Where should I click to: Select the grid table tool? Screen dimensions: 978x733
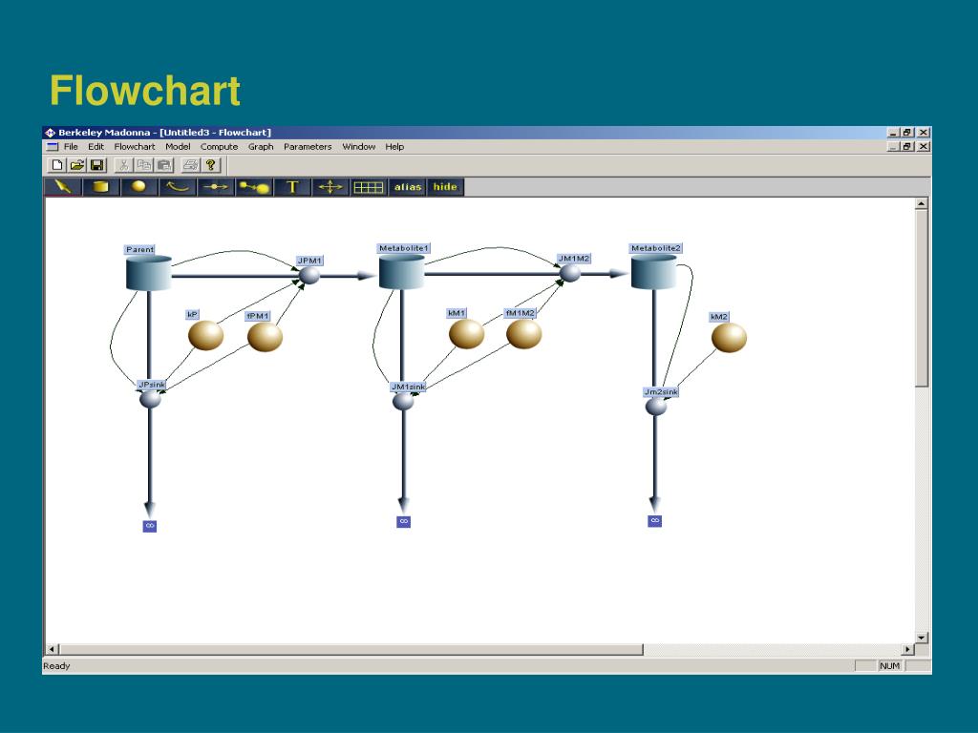[x=368, y=186]
